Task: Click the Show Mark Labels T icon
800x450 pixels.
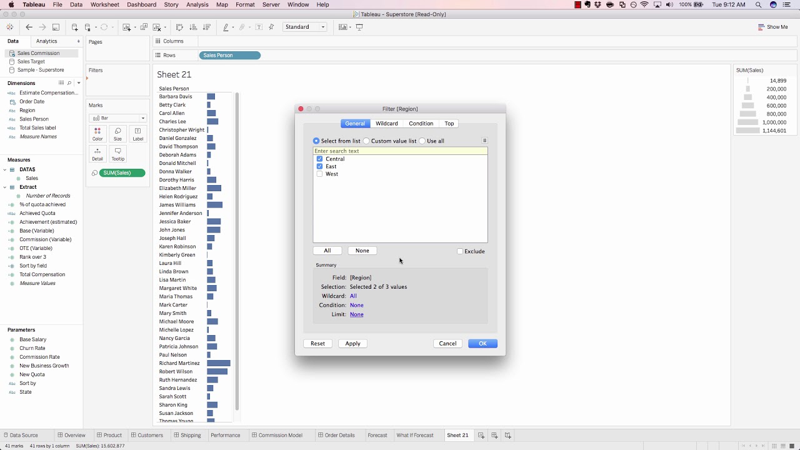Action: click(x=259, y=27)
